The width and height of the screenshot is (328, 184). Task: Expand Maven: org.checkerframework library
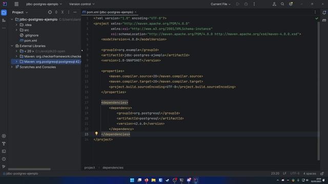coord(16,56)
